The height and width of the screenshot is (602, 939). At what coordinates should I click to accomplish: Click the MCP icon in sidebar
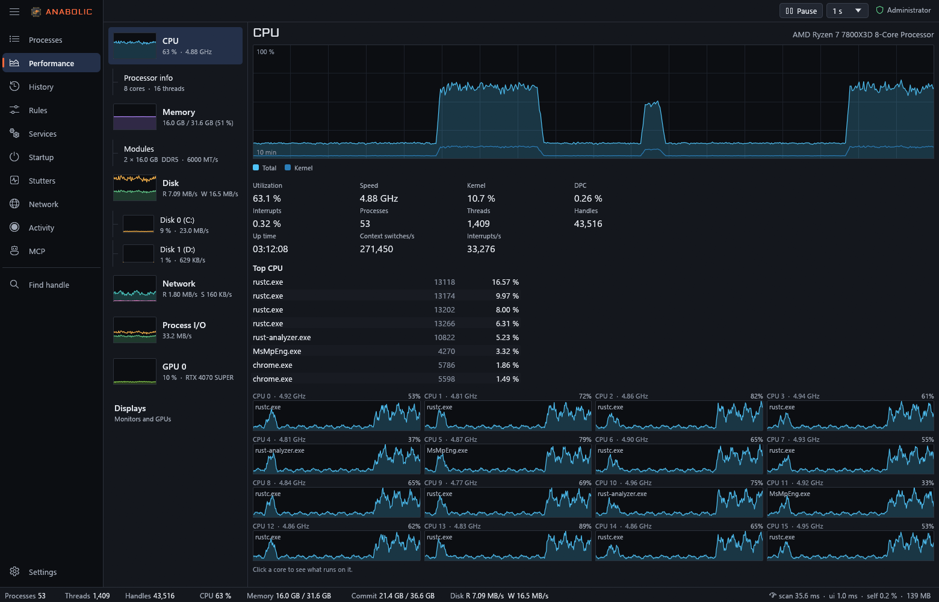pyautogui.click(x=14, y=251)
